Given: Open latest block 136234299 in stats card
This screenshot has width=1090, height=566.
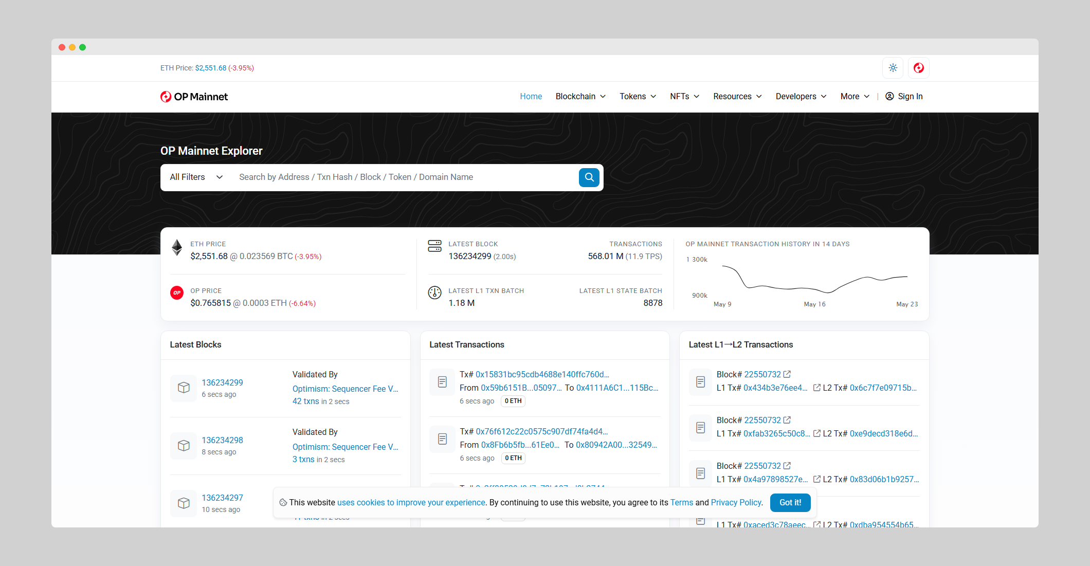Looking at the screenshot, I should (x=470, y=257).
